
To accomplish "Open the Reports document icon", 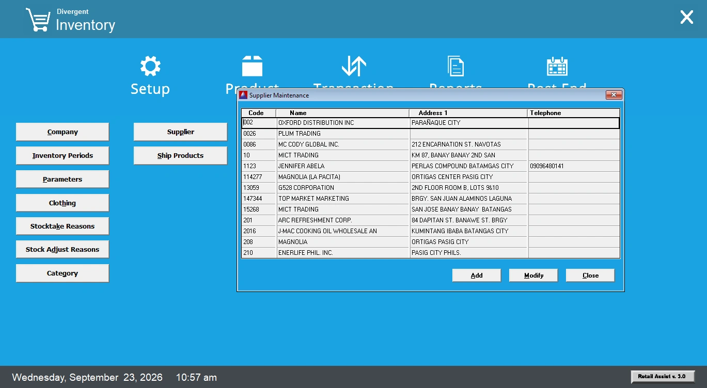I will 455,66.
